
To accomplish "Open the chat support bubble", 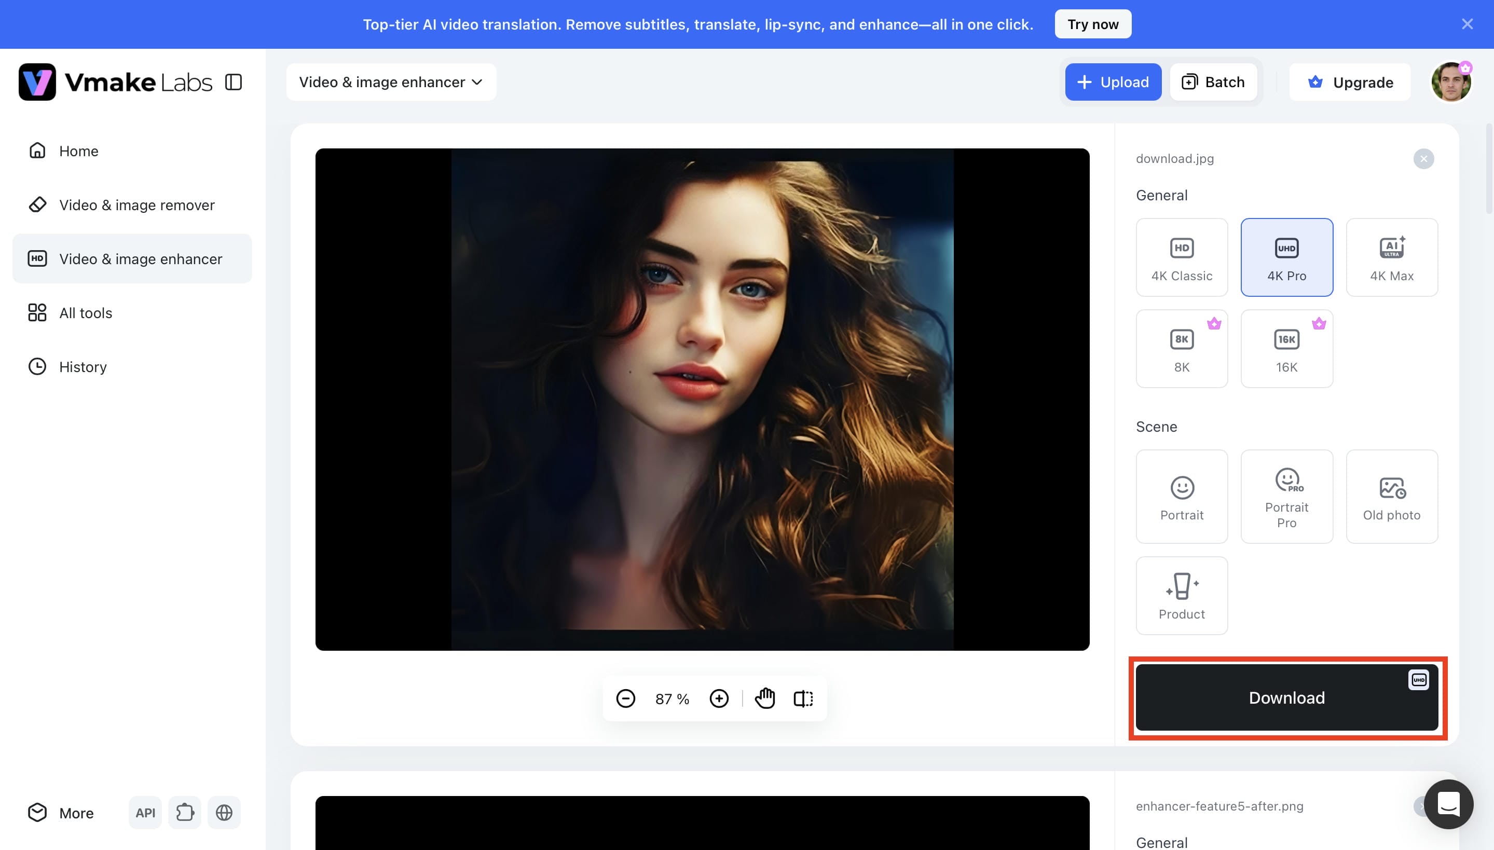I will point(1448,804).
